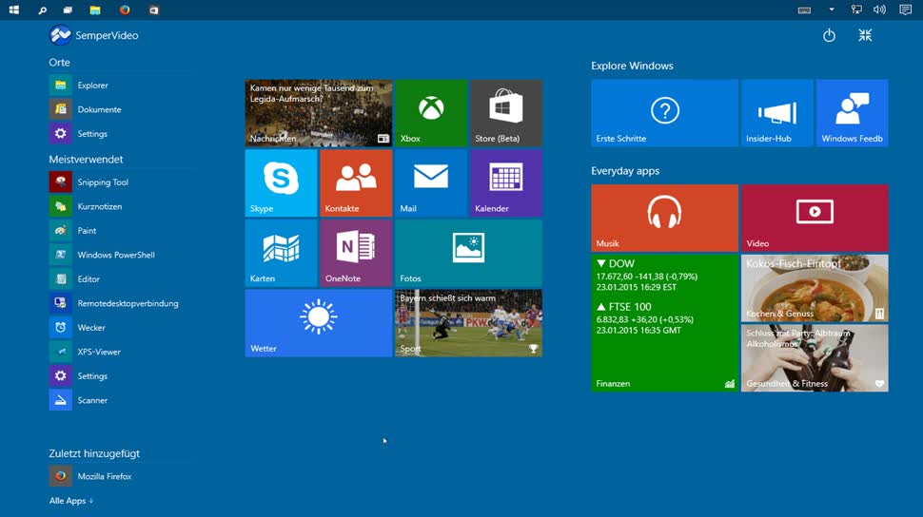
Task: Open the Store (Beta) tile
Action: point(505,113)
